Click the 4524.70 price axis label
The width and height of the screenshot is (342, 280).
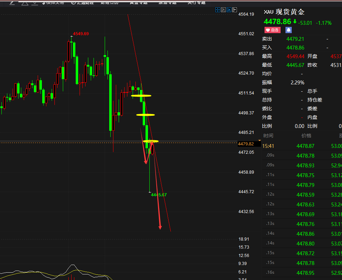point(246,73)
